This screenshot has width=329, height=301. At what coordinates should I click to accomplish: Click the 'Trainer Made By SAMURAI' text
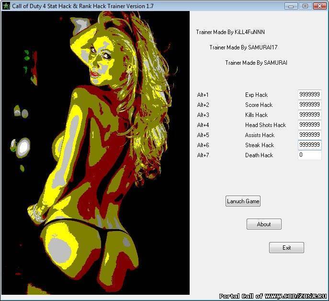pyautogui.click(x=256, y=63)
